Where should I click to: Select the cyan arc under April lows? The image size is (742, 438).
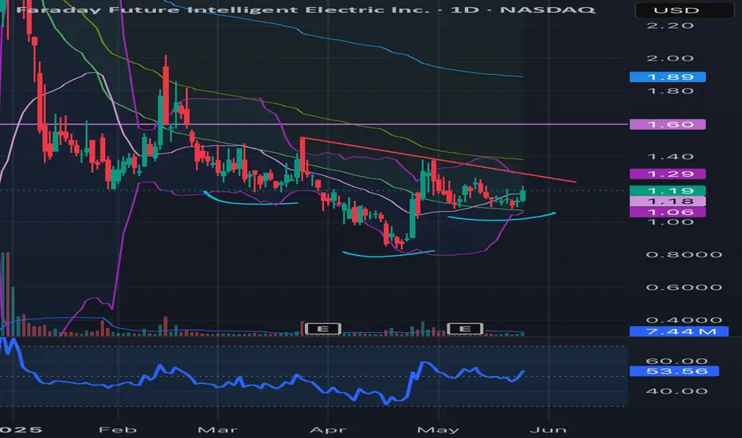[x=388, y=256]
